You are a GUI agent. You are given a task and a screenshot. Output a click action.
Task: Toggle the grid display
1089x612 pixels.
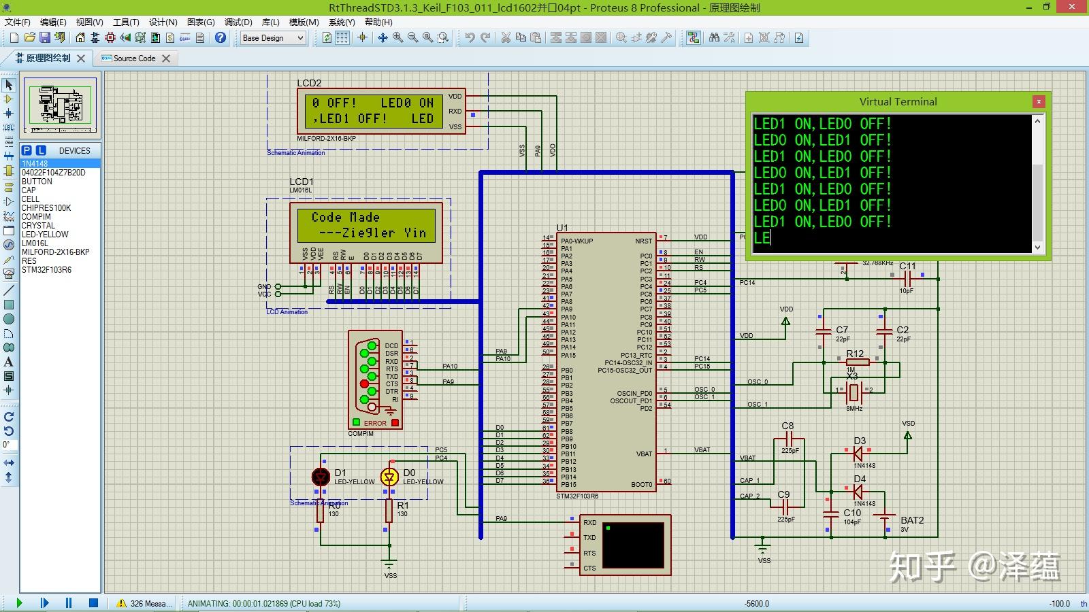coord(342,38)
